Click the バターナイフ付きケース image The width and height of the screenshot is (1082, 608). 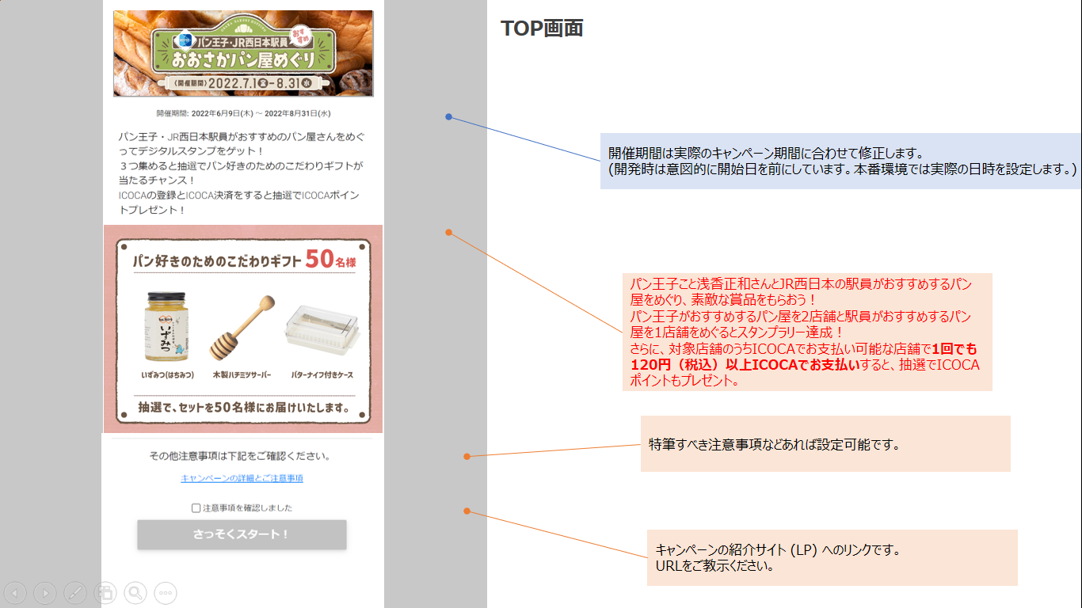point(322,331)
